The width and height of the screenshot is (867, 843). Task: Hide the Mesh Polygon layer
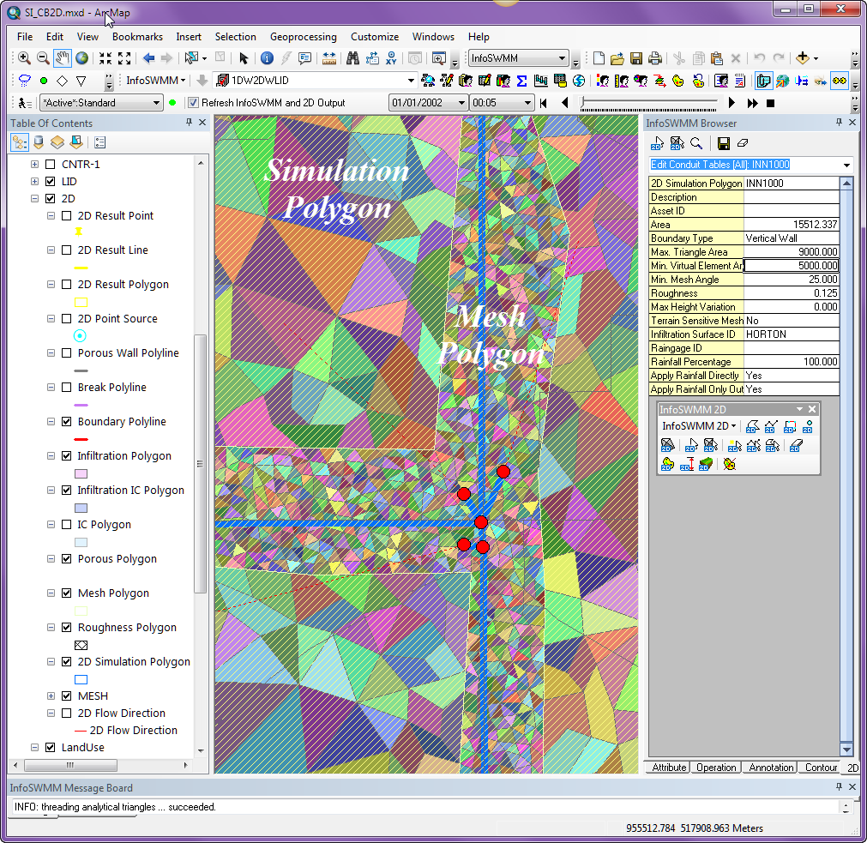[67, 593]
